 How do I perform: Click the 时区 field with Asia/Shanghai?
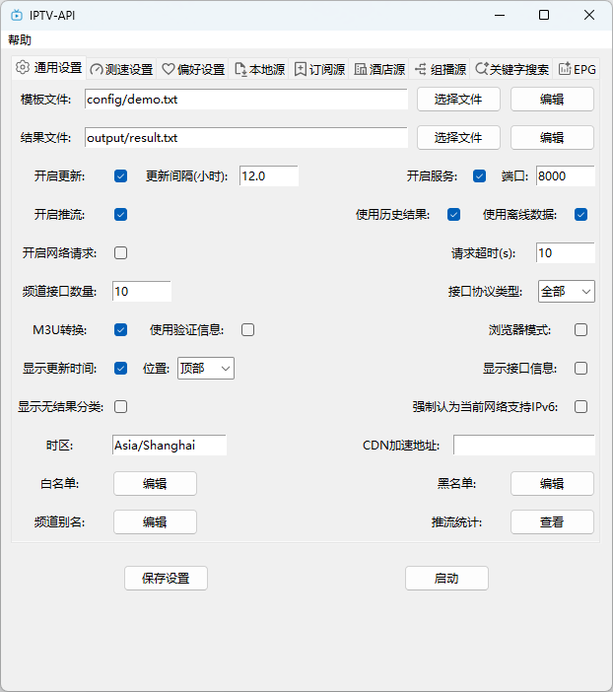[x=170, y=445]
